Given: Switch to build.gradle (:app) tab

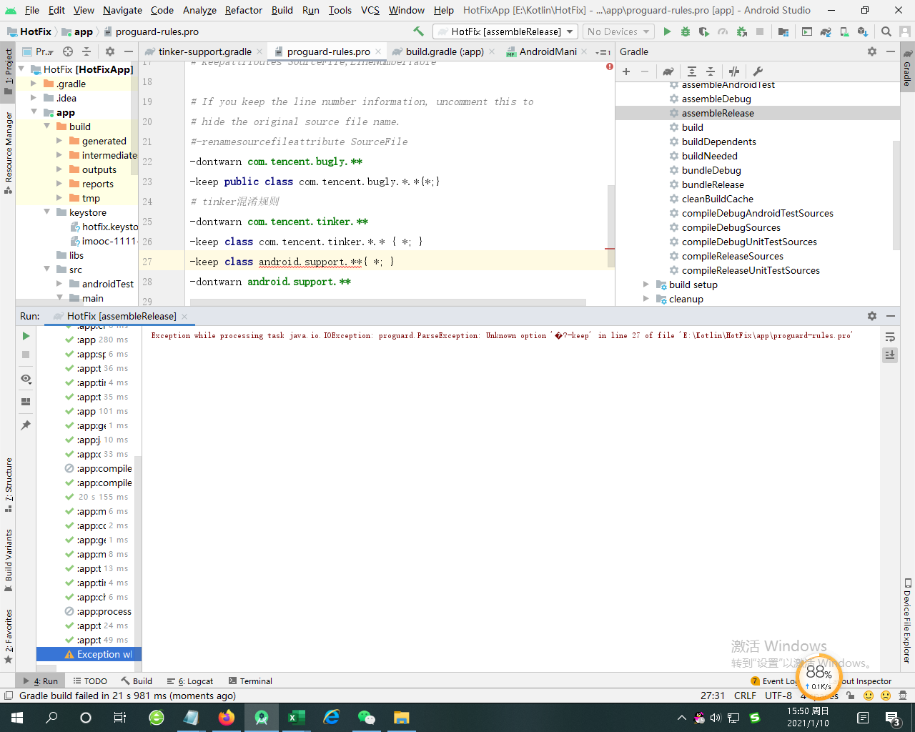Looking at the screenshot, I should pyautogui.click(x=445, y=51).
